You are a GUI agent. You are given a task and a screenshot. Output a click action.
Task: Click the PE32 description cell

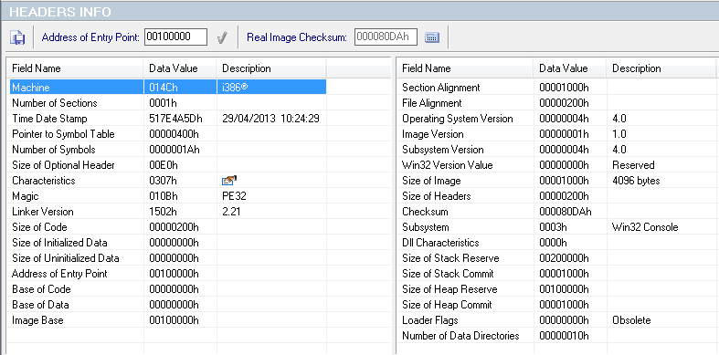pos(234,196)
